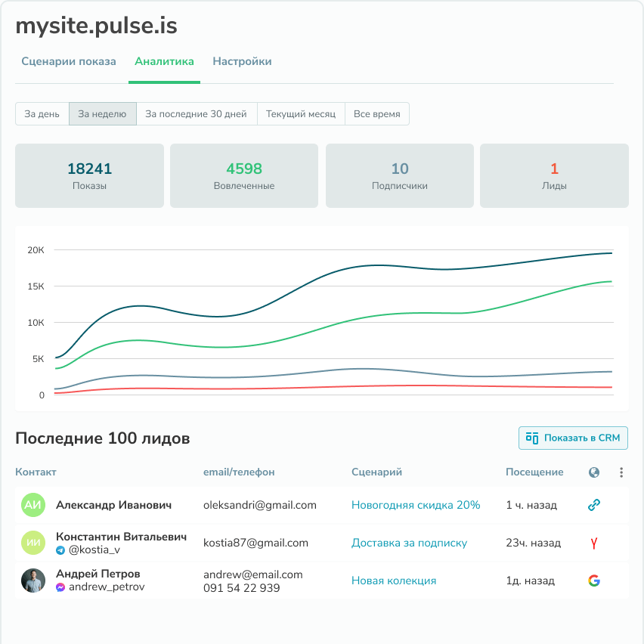Viewport: 644px width, 644px height.
Task: Click the 4598 Вовлеченные stat card
Action: [244, 176]
